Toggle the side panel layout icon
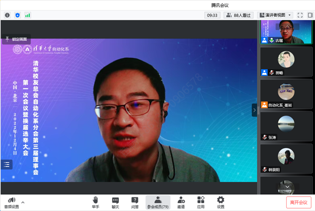The height and width of the screenshot is (211, 315). pos(310,15)
